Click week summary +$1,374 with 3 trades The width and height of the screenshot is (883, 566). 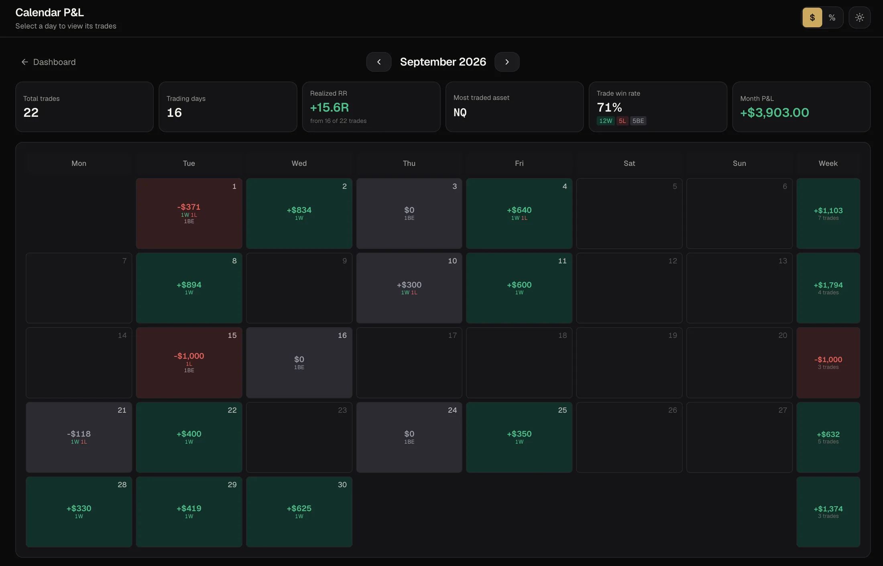[828, 512]
